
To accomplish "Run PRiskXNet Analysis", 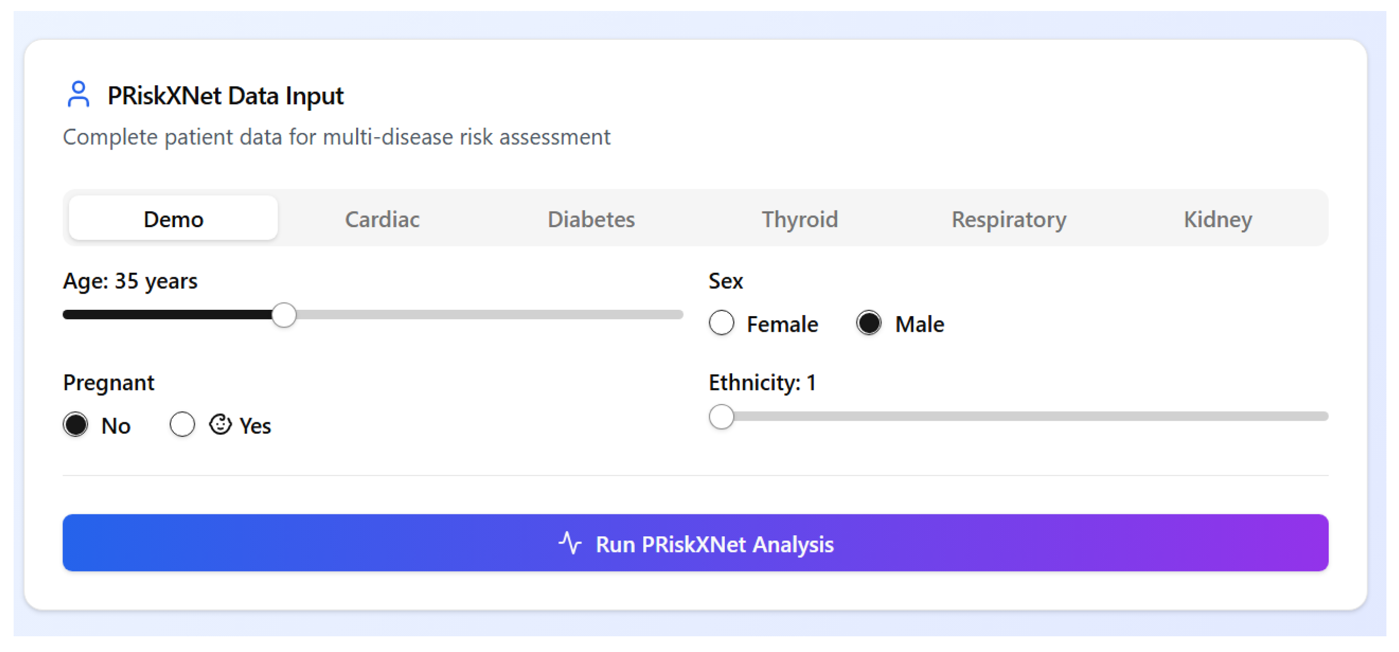I will pyautogui.click(x=695, y=543).
